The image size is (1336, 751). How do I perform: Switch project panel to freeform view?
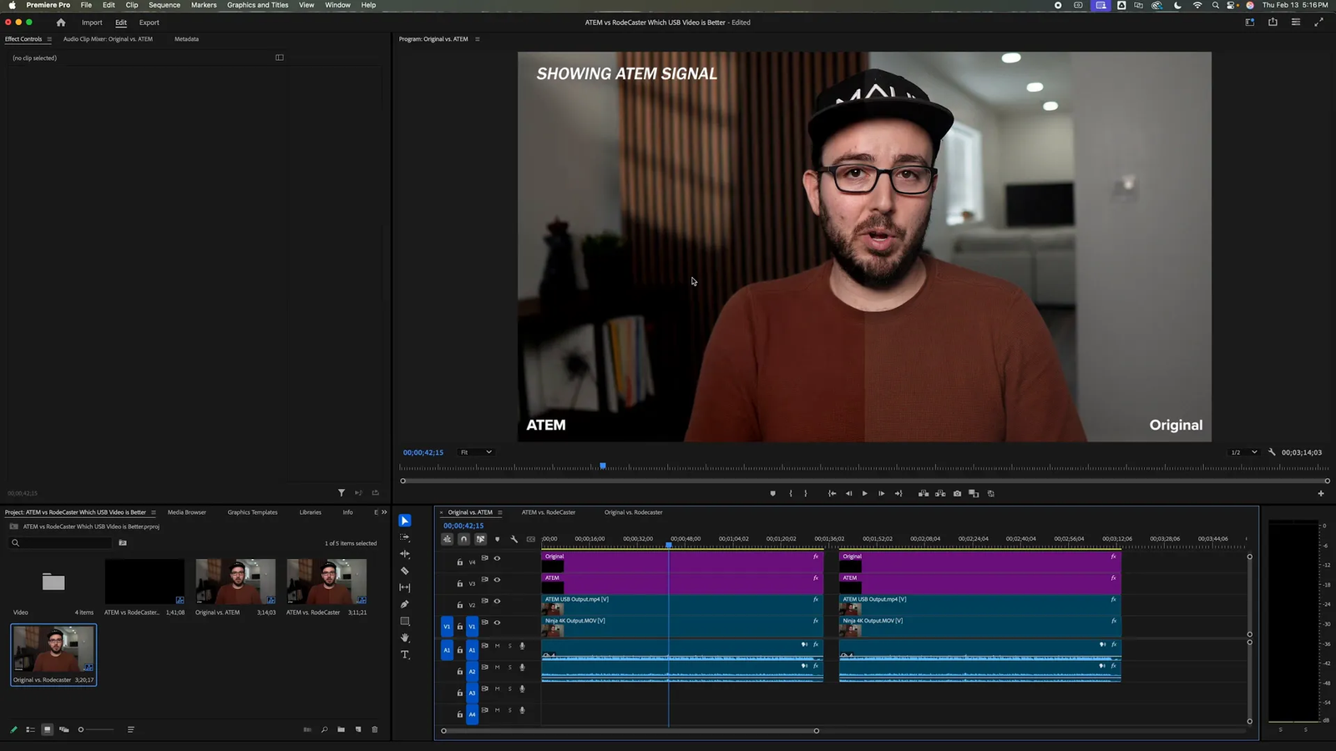tap(64, 729)
